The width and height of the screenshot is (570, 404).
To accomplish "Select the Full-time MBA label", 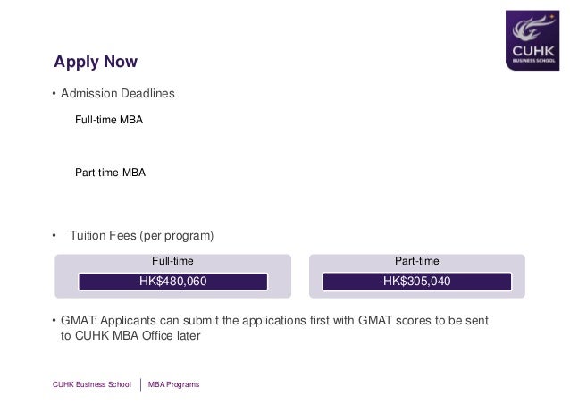I will pos(109,120).
